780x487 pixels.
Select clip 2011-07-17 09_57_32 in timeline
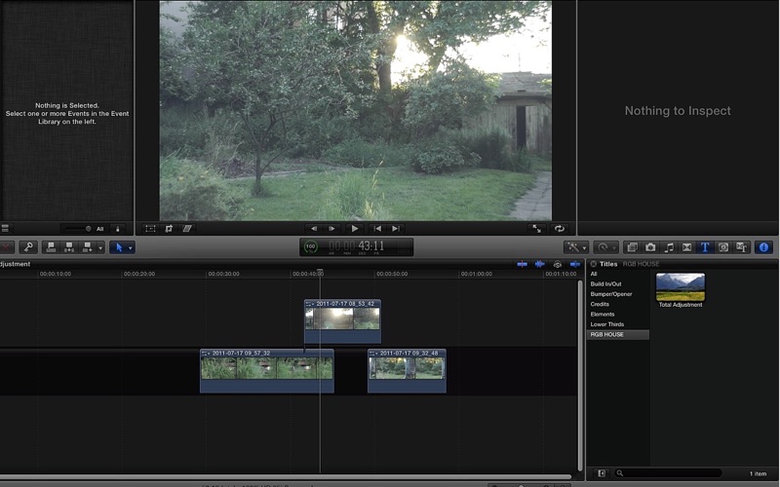tap(266, 371)
